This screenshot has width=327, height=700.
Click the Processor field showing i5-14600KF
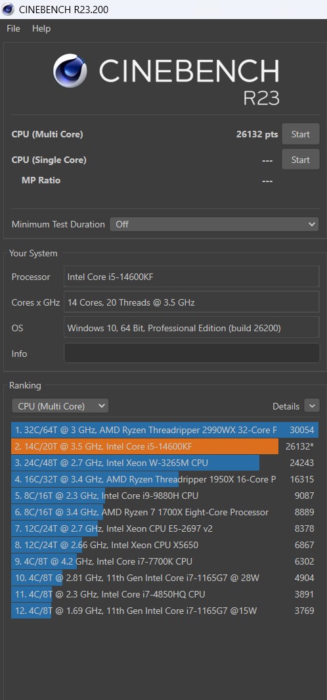pos(192,277)
